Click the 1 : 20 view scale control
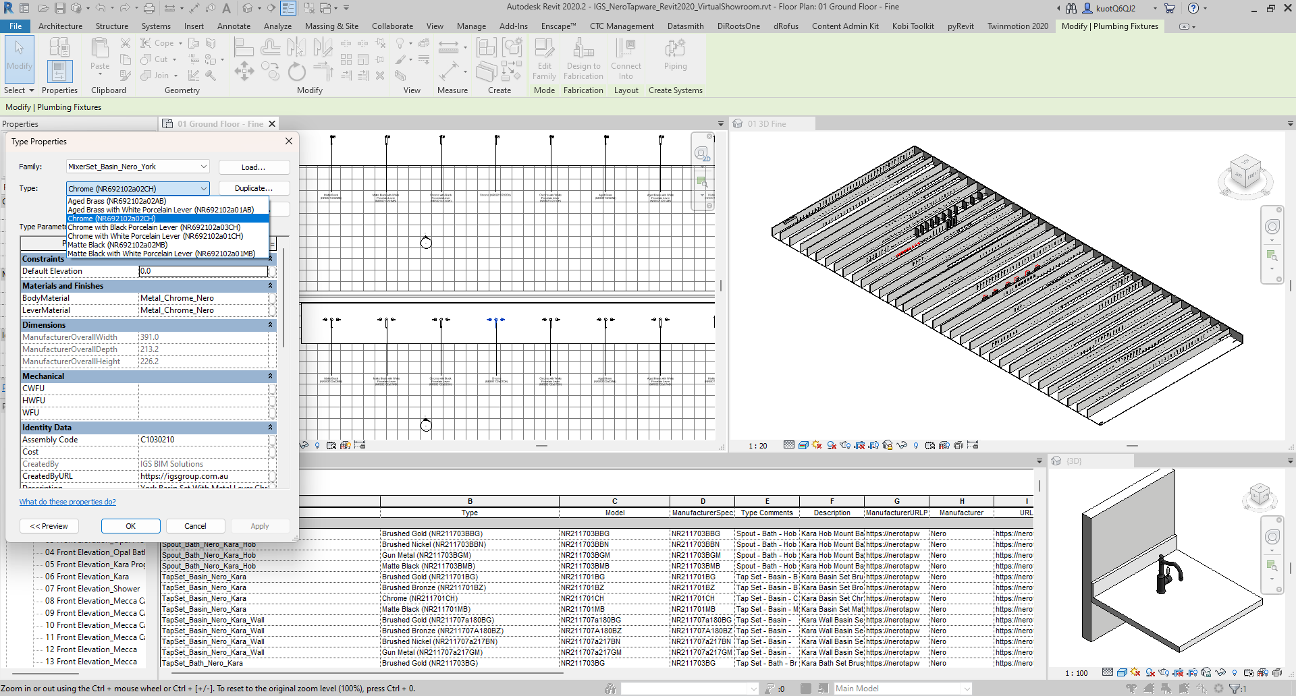 757,446
